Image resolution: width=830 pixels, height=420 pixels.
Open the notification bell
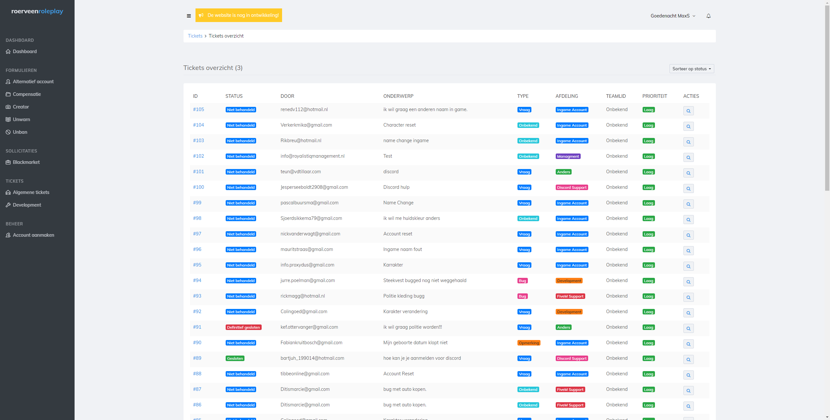(x=708, y=16)
